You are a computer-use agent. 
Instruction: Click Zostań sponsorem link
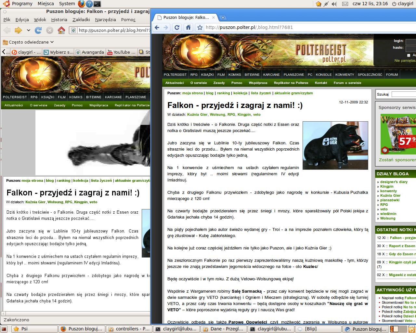click(397, 160)
